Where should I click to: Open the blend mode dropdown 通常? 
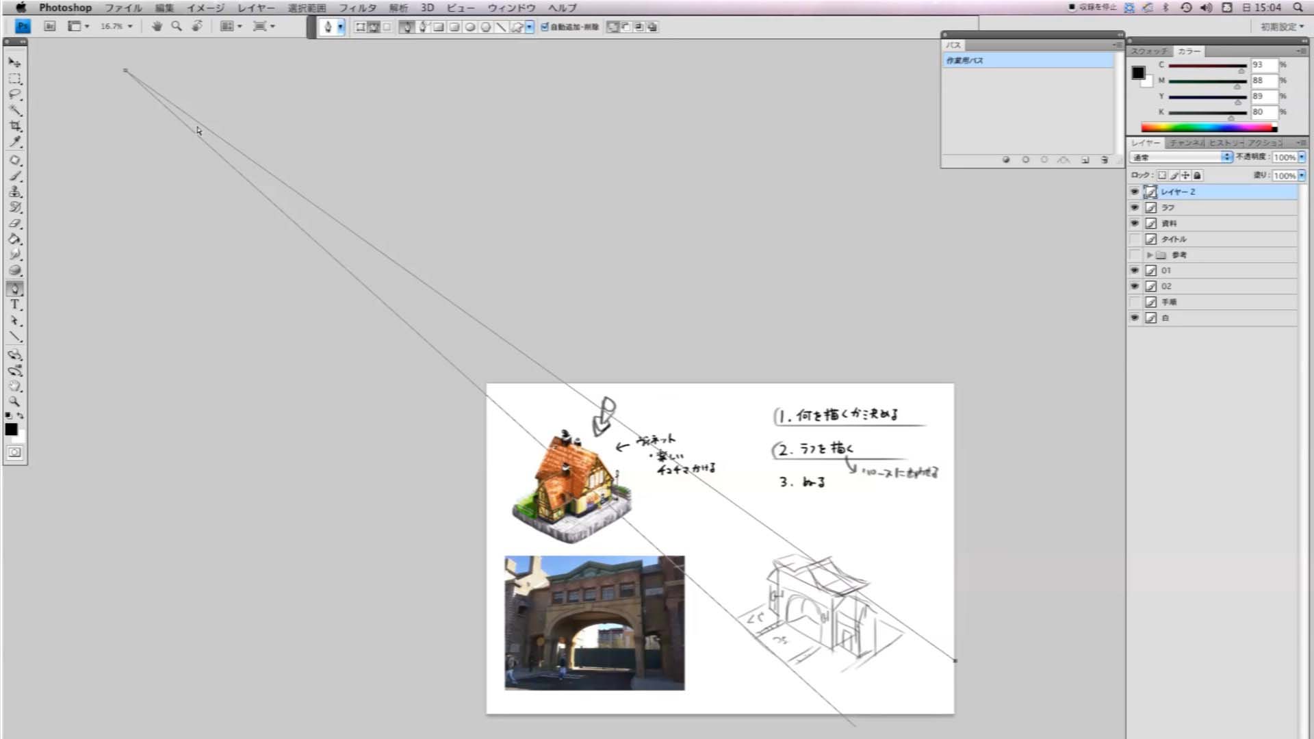1181,157
